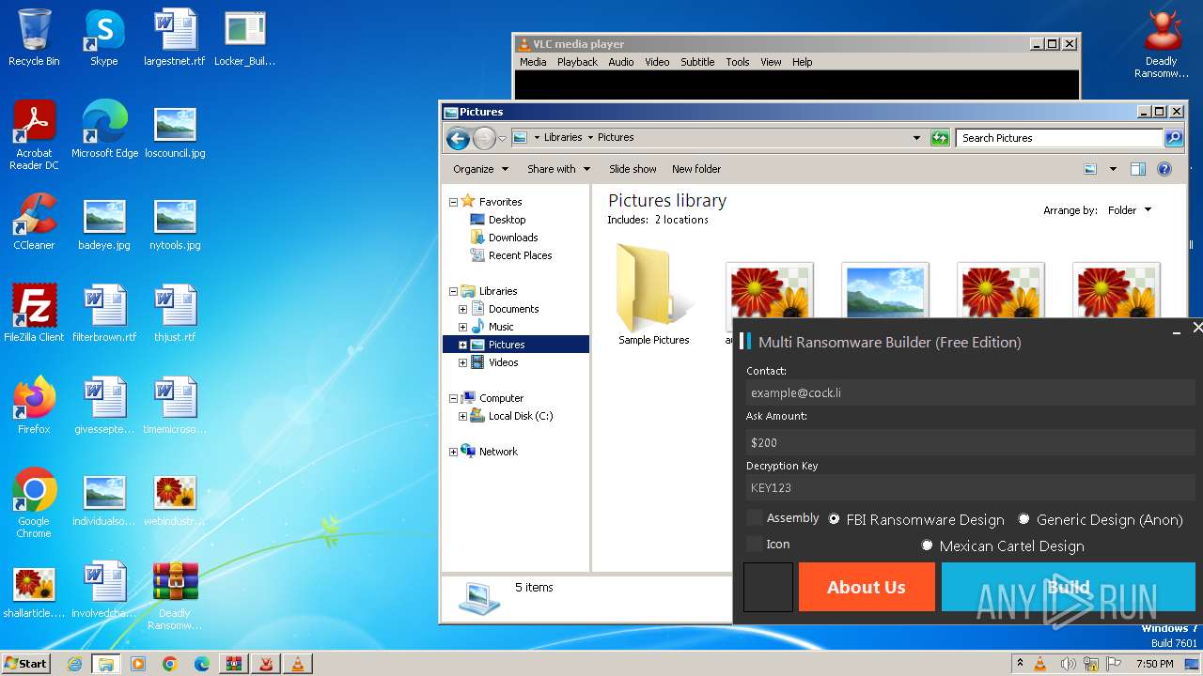Select the CCleaner desktop shortcut
This screenshot has height=676, width=1203.
[34, 222]
